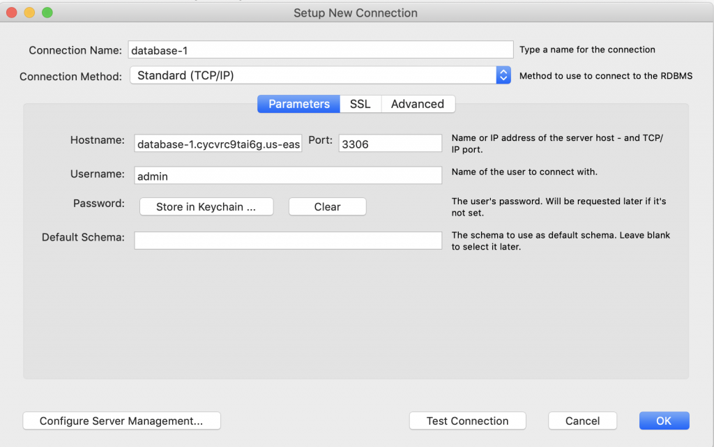Image resolution: width=714 pixels, height=447 pixels.
Task: Click the 'Password:' label
Action: click(99, 204)
